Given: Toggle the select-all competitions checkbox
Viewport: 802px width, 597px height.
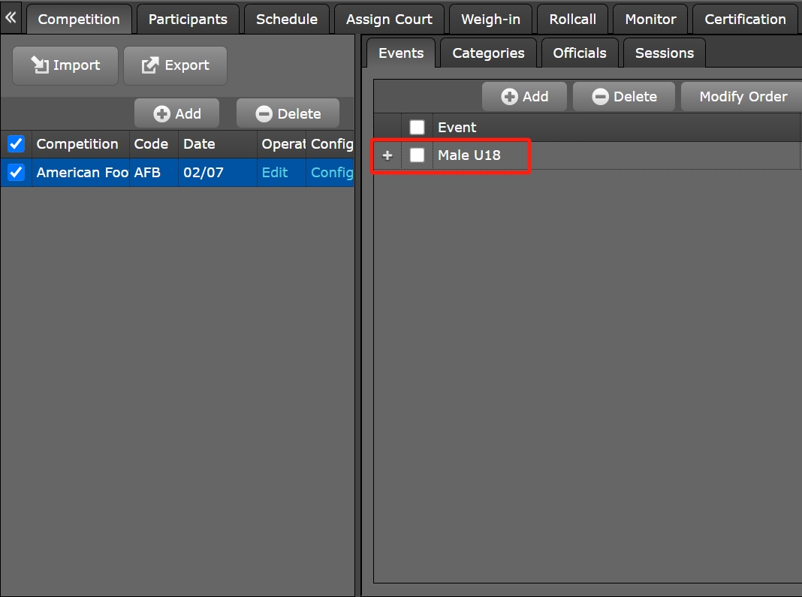Looking at the screenshot, I should [x=16, y=143].
